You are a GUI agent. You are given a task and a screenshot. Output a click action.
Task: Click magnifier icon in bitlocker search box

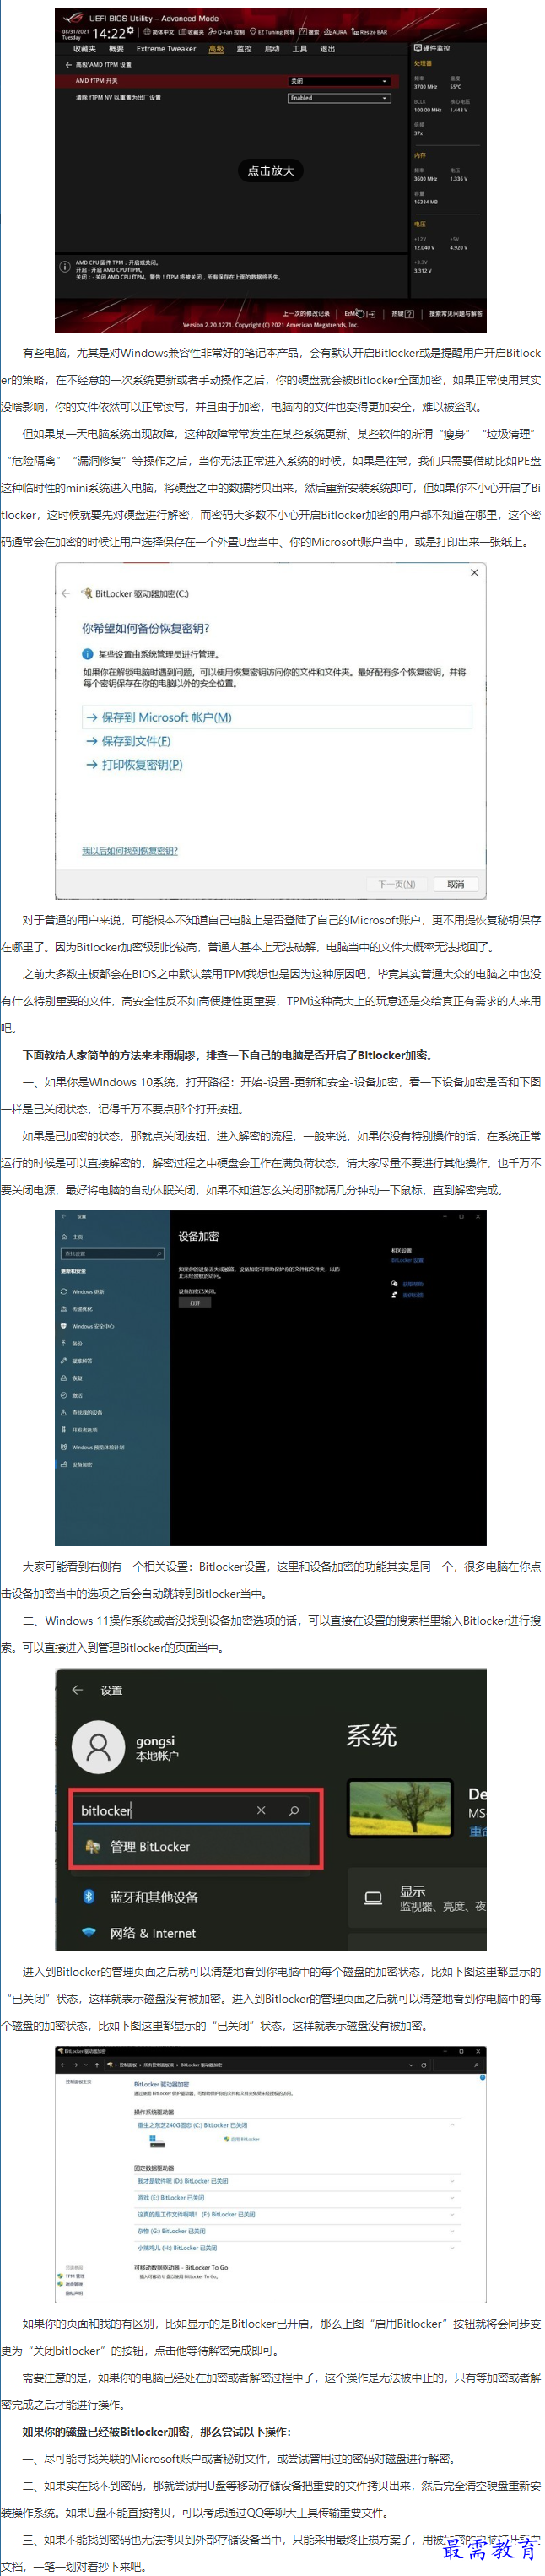(294, 1810)
